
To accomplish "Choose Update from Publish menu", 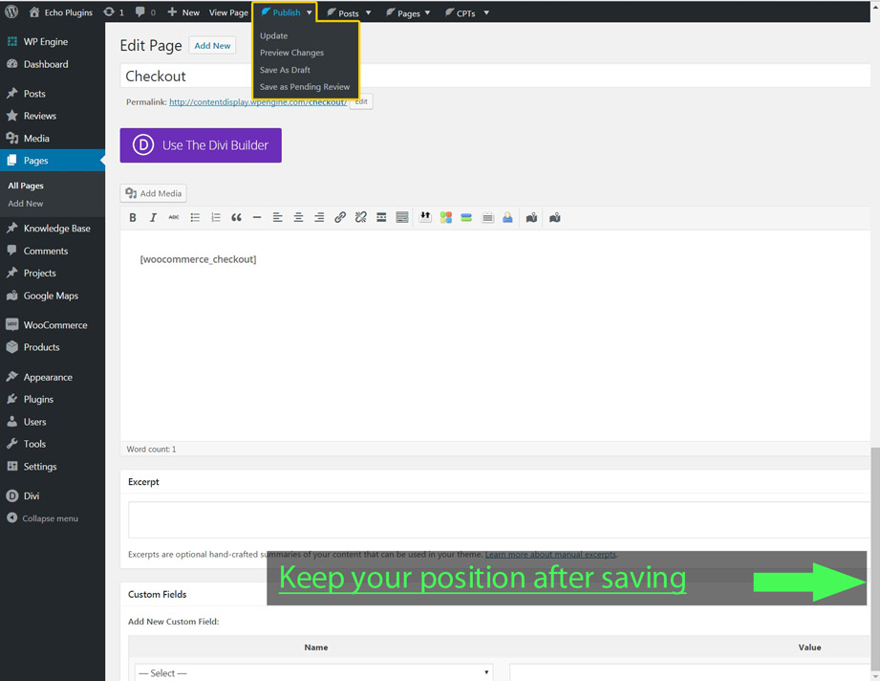I will tap(274, 35).
